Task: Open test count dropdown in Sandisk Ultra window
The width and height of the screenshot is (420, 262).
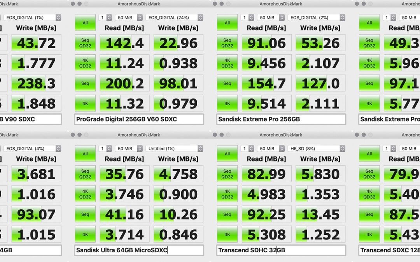Action: (105, 149)
